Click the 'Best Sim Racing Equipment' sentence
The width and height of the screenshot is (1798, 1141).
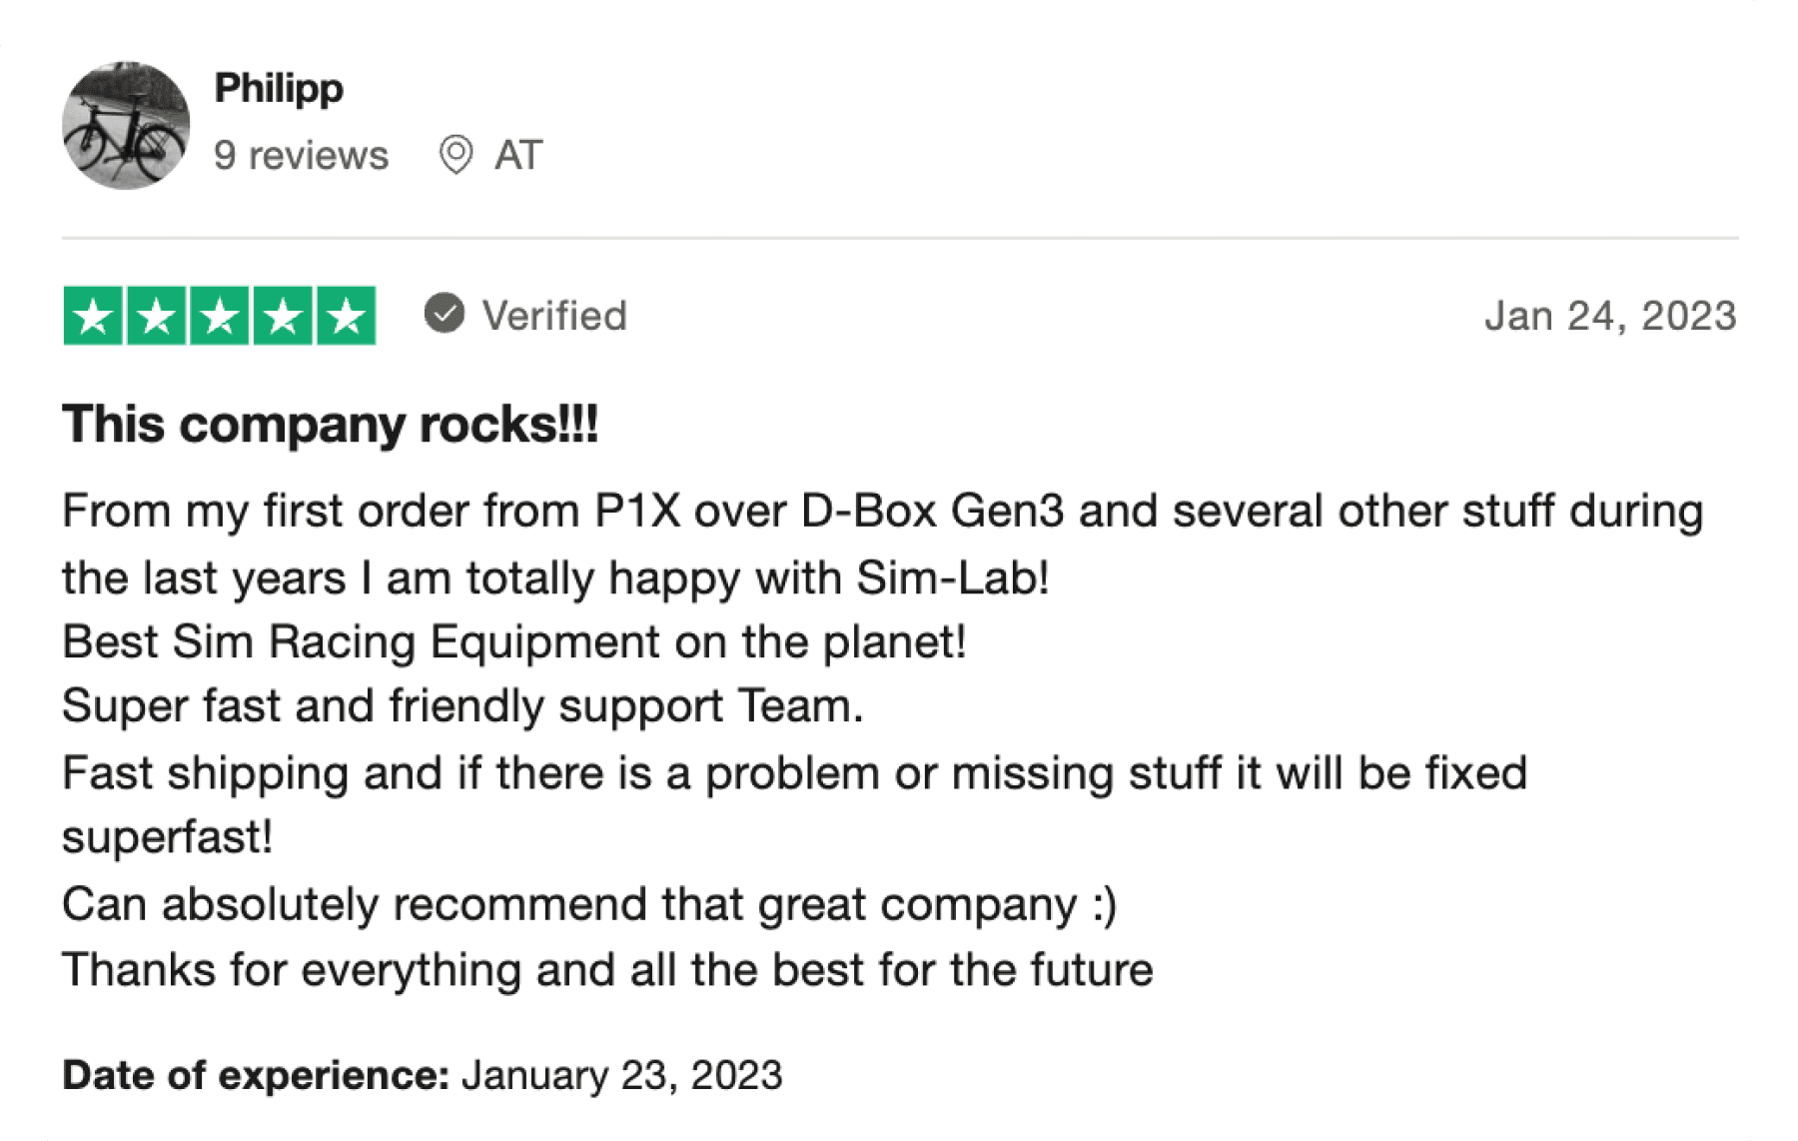[514, 642]
